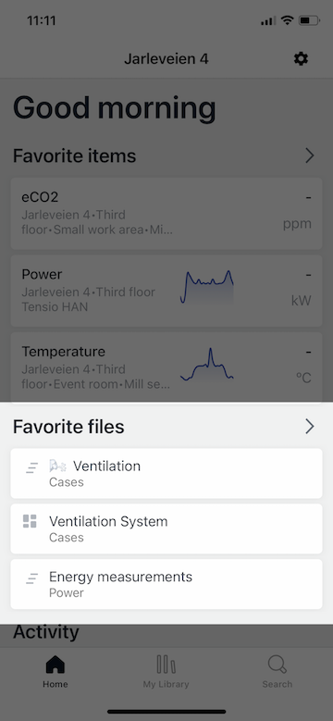333x721 pixels.
Task: Open the Favorite files heading
Action: tap(68, 427)
